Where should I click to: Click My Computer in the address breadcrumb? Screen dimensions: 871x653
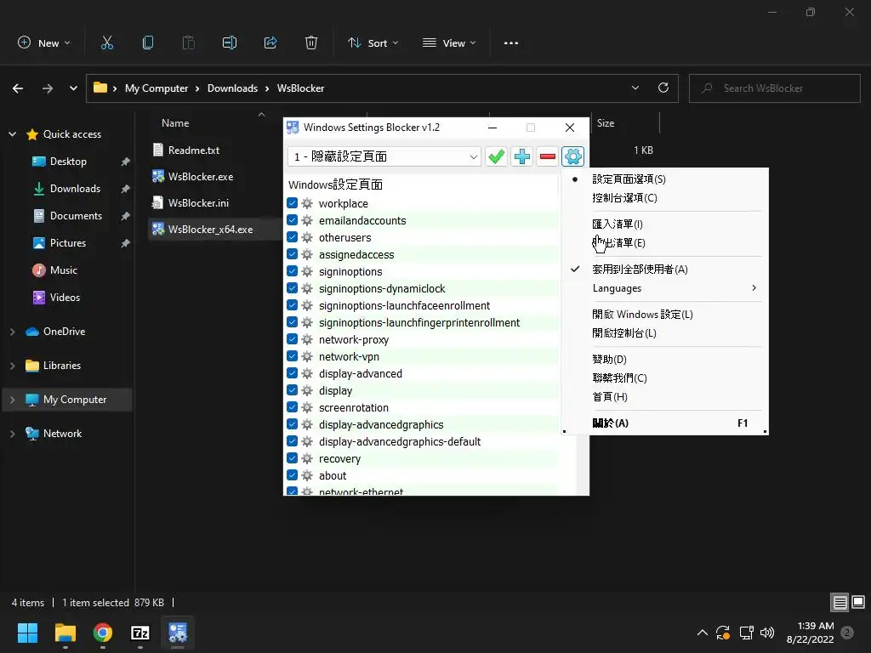click(157, 88)
